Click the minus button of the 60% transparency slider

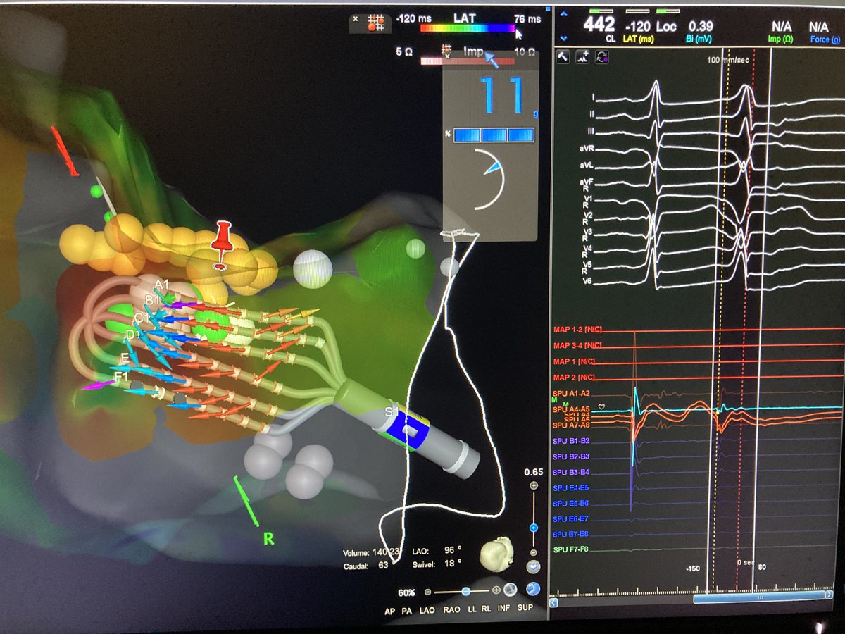(x=427, y=592)
